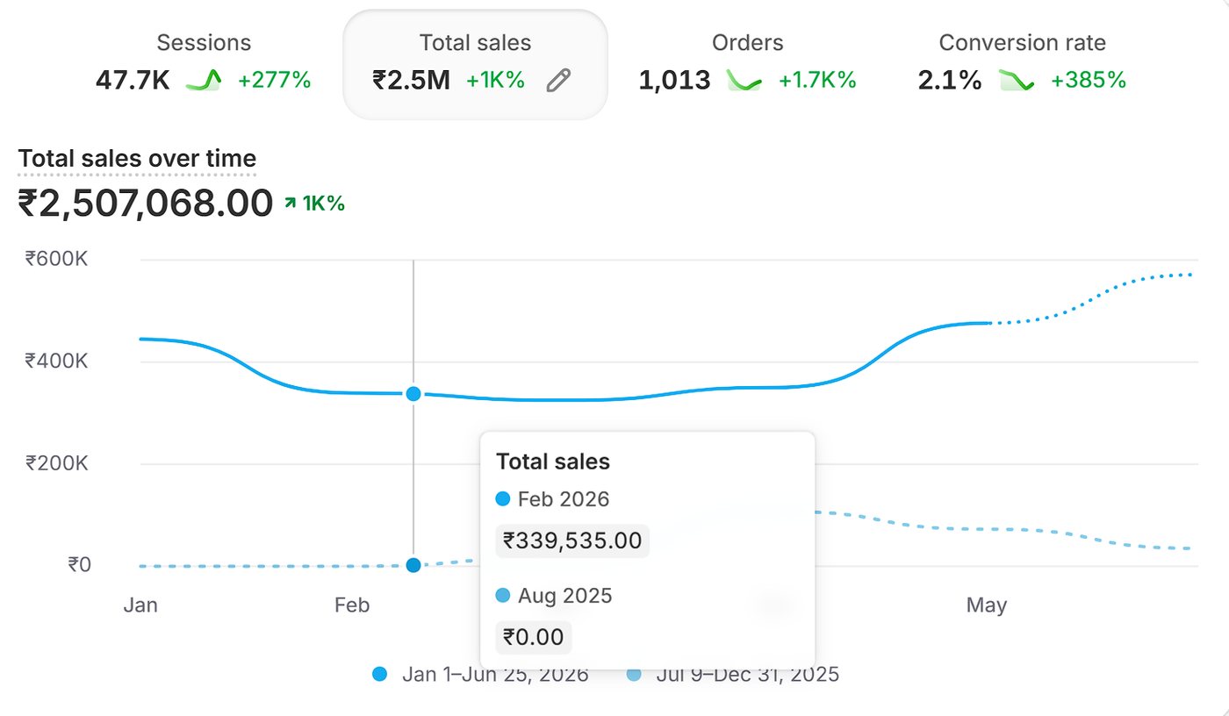Click the Feb 2026 tooltip label
The width and height of the screenshot is (1229, 716).
(564, 499)
